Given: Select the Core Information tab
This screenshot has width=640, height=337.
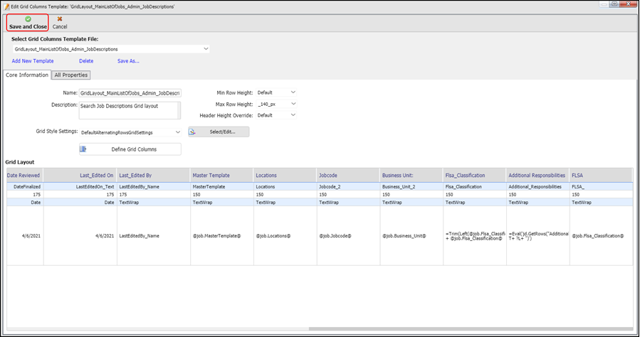Looking at the screenshot, I should (26, 75).
